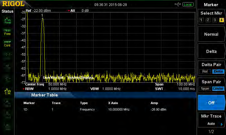This screenshot has width=226, height=135.
Task: Click the RIGOL logo
Action: (13, 4)
